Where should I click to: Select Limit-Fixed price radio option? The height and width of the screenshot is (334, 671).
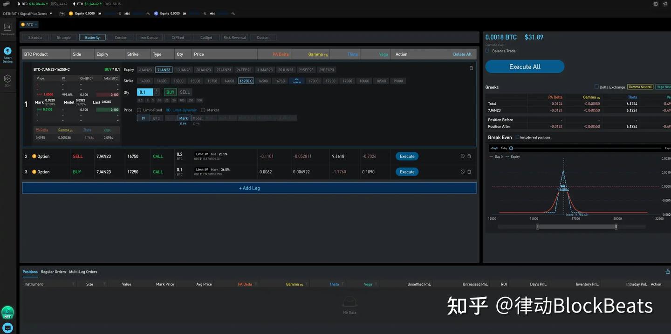(x=139, y=110)
